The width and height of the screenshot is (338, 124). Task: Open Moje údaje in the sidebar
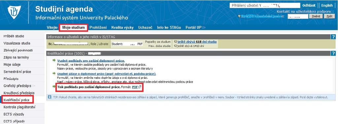pyautogui.click(x=12, y=64)
